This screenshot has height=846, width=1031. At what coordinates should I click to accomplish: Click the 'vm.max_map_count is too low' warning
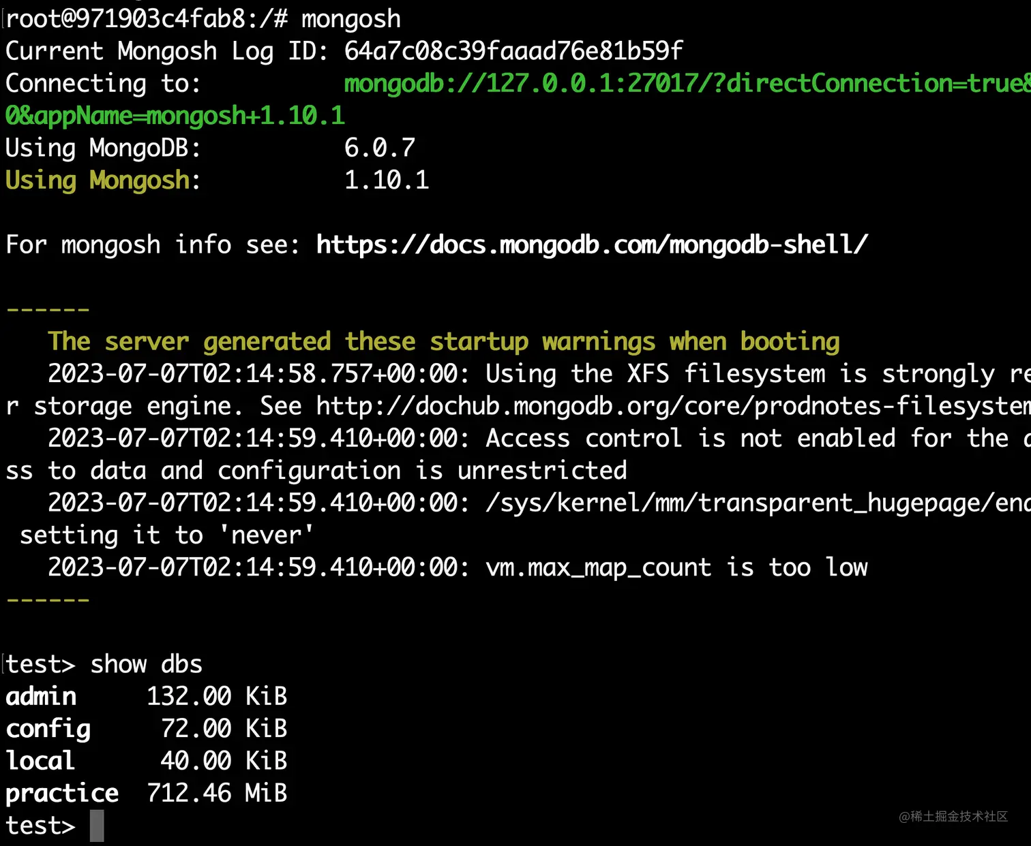(676, 567)
